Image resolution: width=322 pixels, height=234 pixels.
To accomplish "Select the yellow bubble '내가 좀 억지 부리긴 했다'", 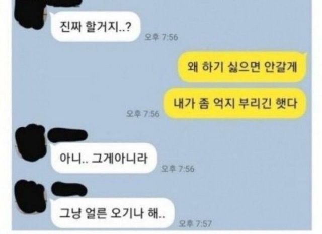I will 235,103.
